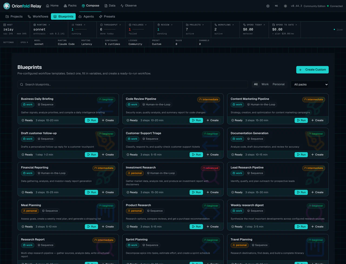Screen dimensions: 346x264
Task: Click the Settings Open link
Action: click(x=24, y=42)
